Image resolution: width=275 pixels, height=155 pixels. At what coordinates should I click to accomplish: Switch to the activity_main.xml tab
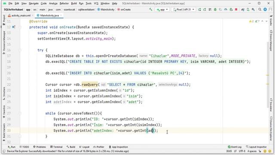click(21, 15)
